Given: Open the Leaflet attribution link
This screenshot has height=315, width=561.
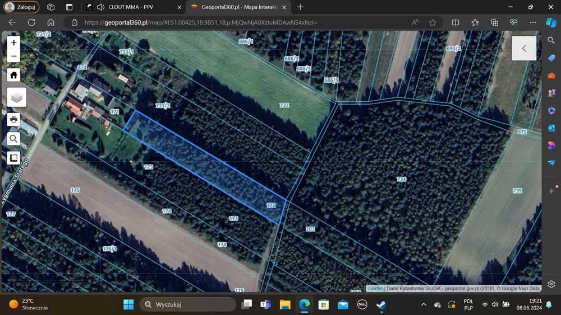Looking at the screenshot, I should click(x=375, y=288).
